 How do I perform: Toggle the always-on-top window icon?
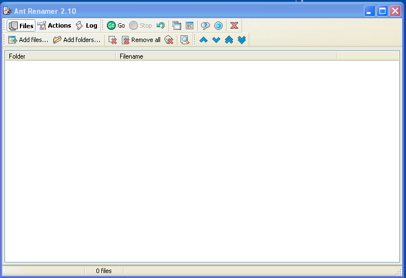click(177, 25)
